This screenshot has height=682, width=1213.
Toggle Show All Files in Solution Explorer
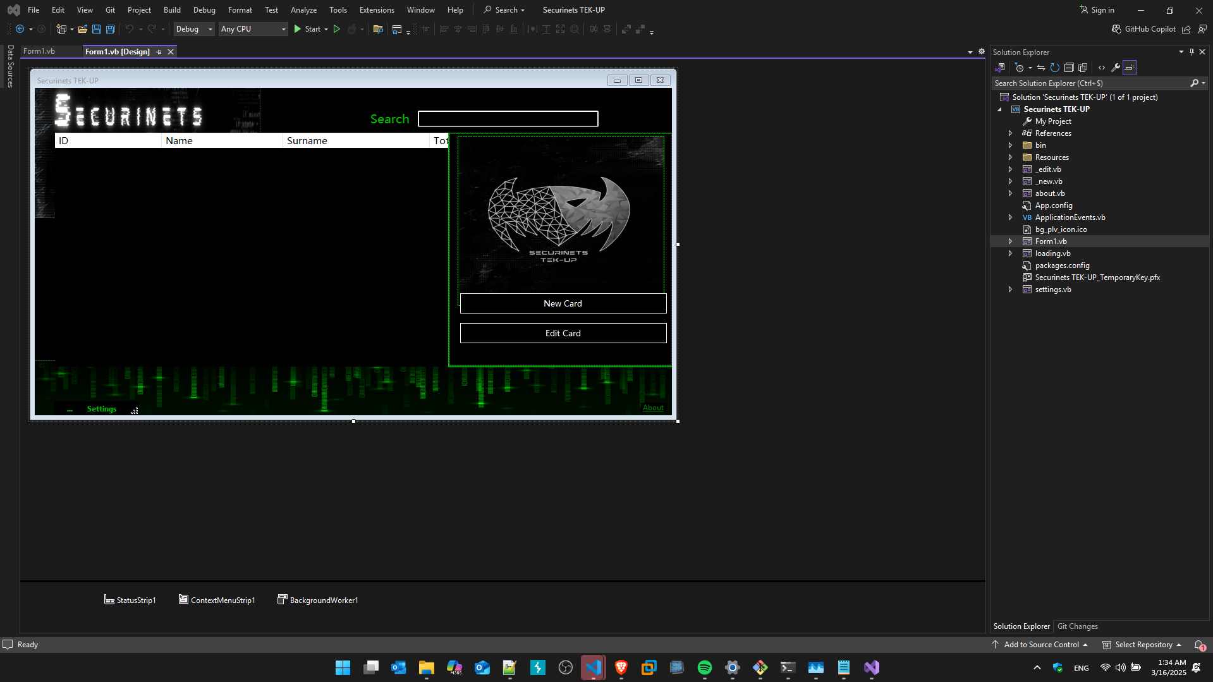pos(1083,68)
